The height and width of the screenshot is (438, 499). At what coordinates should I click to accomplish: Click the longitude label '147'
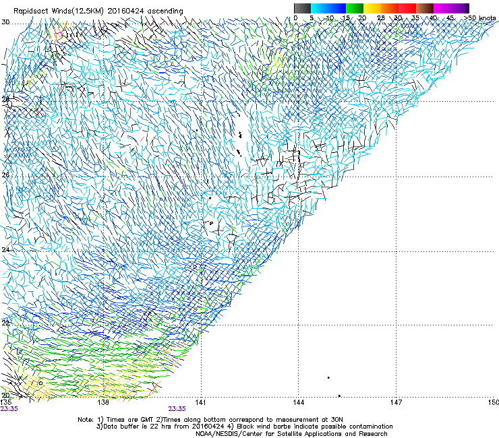(x=397, y=402)
